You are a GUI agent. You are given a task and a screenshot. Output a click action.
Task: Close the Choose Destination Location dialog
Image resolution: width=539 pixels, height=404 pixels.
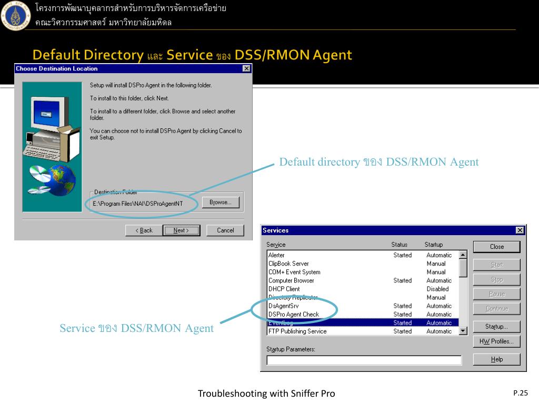246,68
